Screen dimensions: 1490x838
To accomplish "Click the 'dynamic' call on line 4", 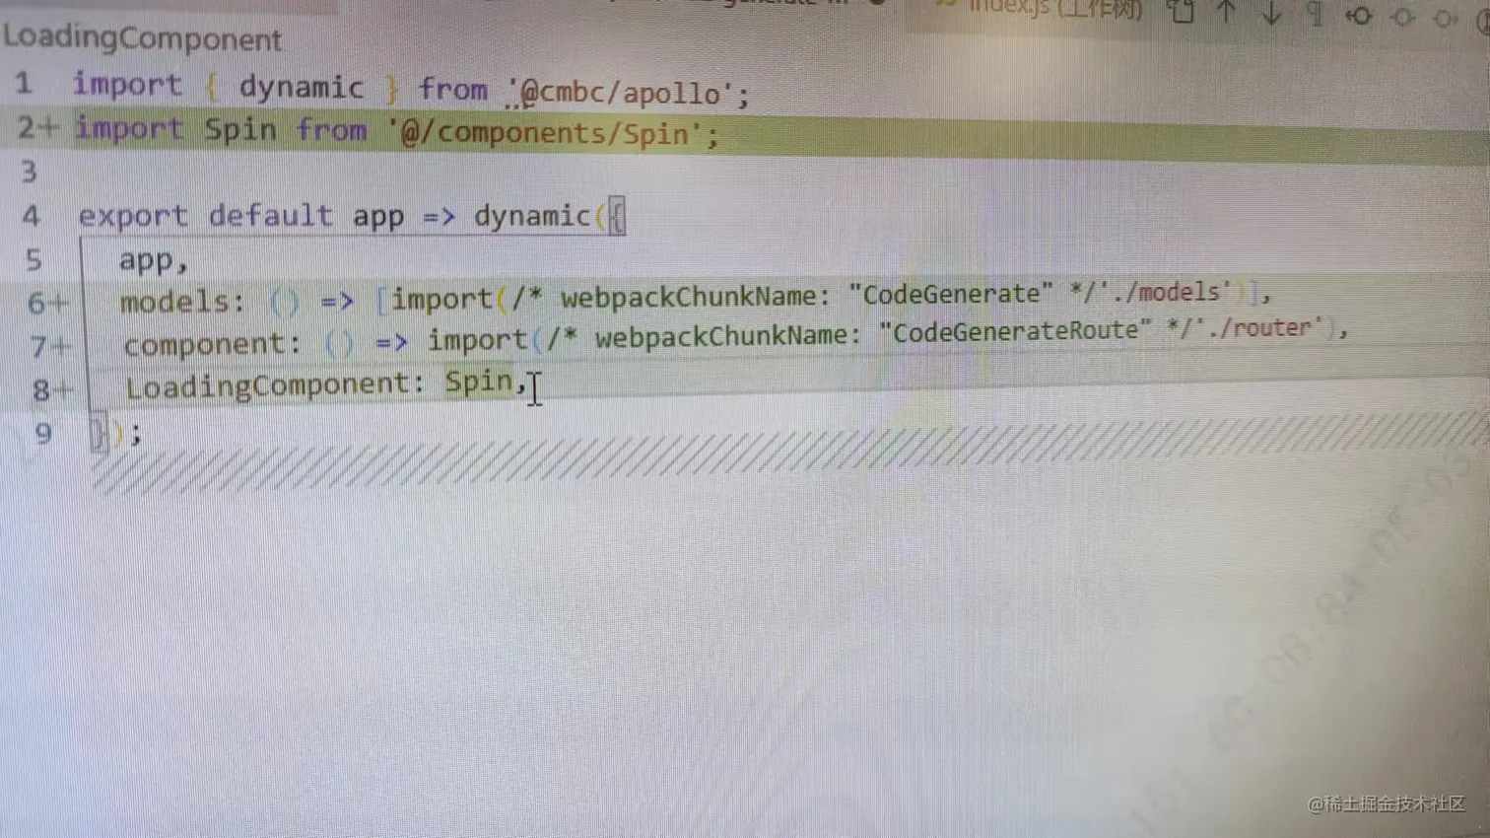I will [532, 216].
